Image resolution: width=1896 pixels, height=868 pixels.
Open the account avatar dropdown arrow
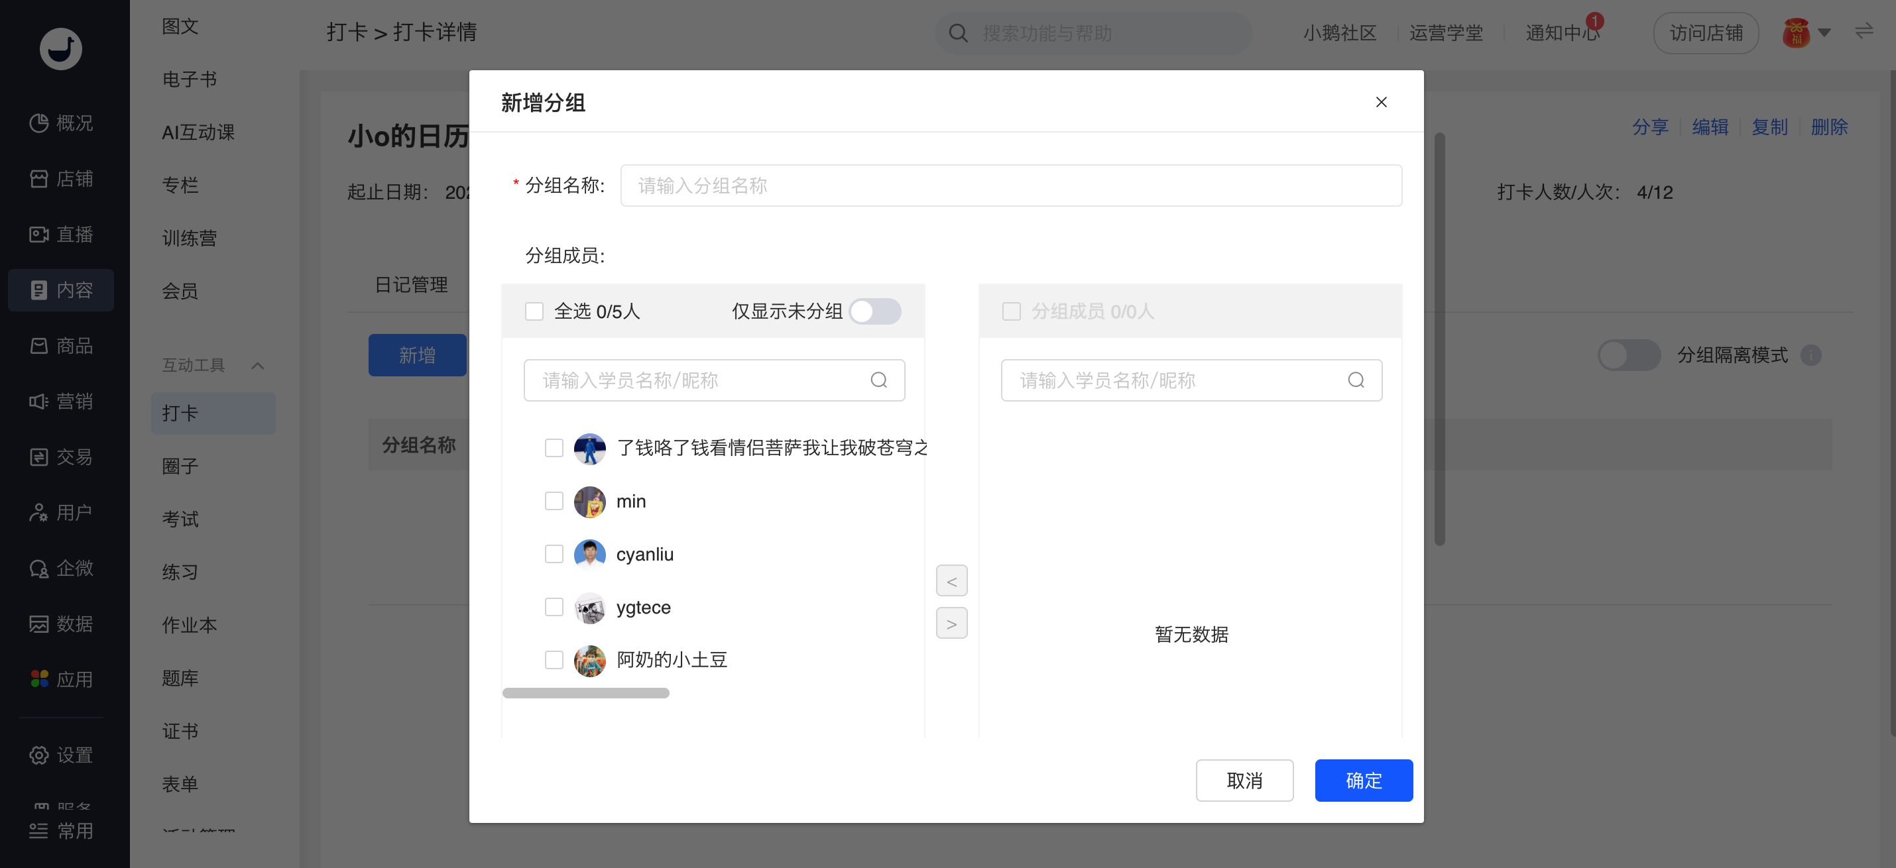click(x=1824, y=33)
